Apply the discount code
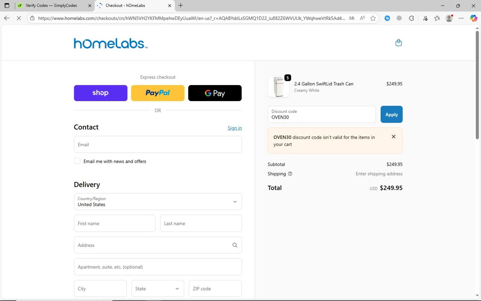Screen dimensions: 481x301 coord(392,114)
